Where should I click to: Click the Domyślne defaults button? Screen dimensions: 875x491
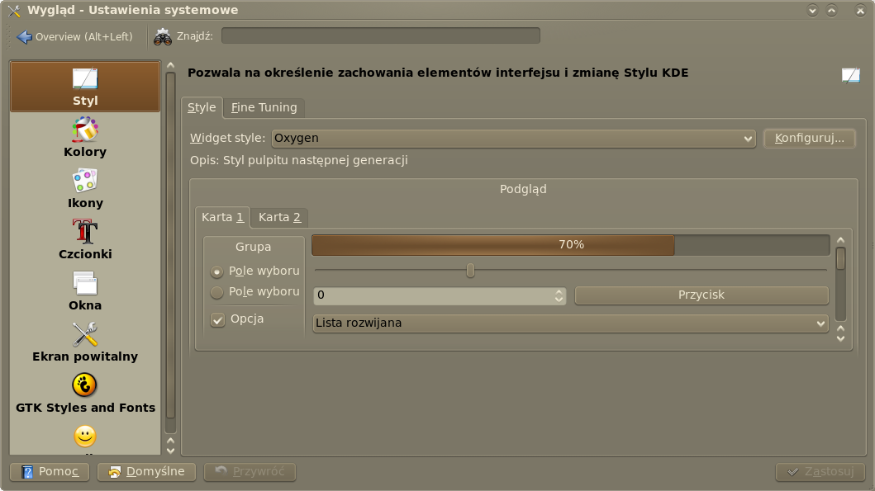146,471
